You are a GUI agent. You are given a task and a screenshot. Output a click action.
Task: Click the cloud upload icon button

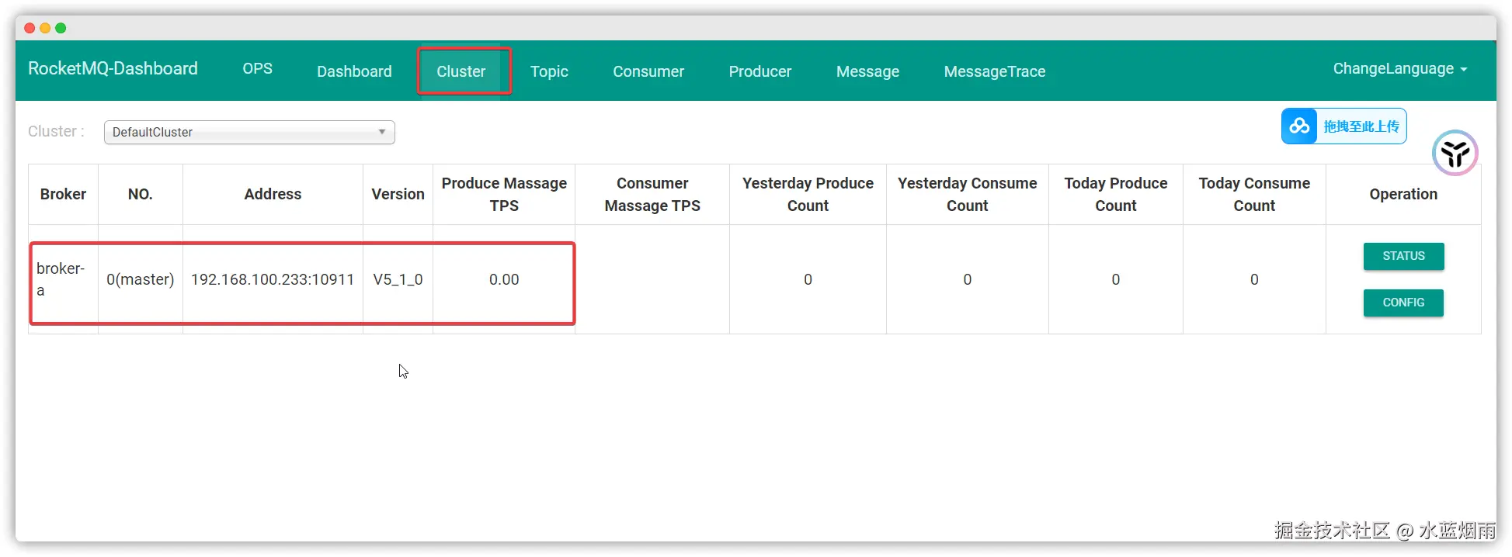click(x=1299, y=126)
